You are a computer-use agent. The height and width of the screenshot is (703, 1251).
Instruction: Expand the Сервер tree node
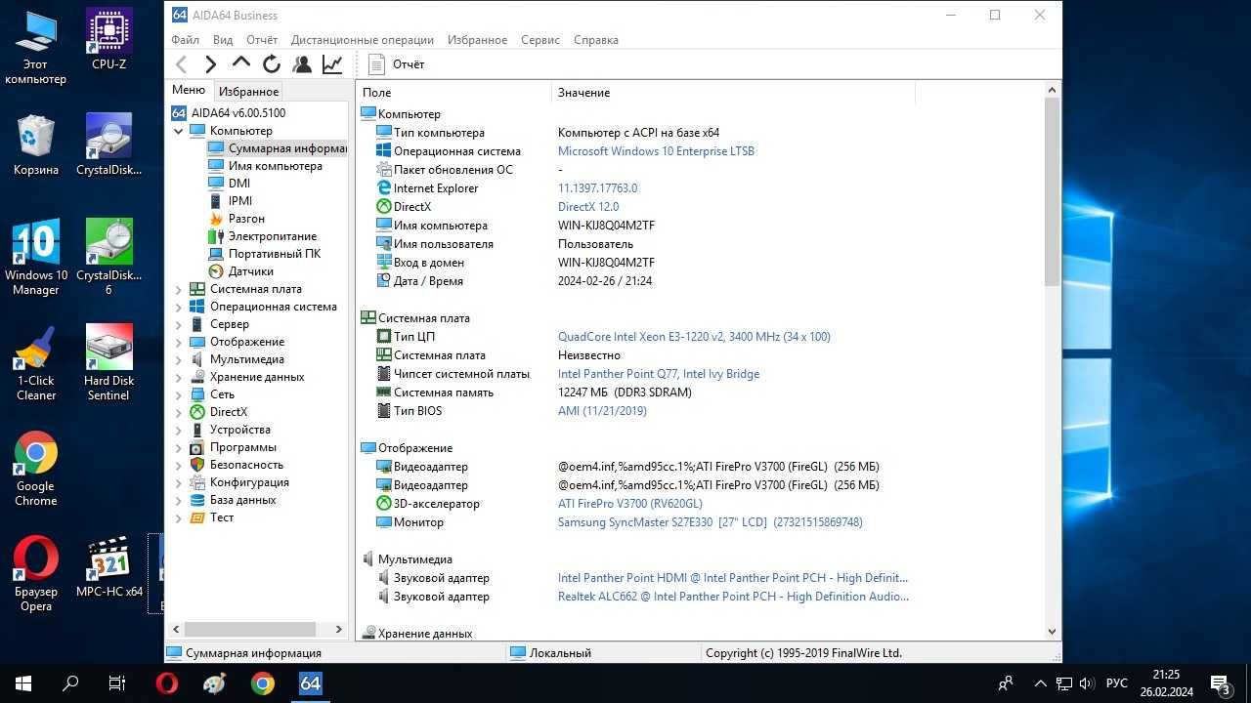coord(179,324)
